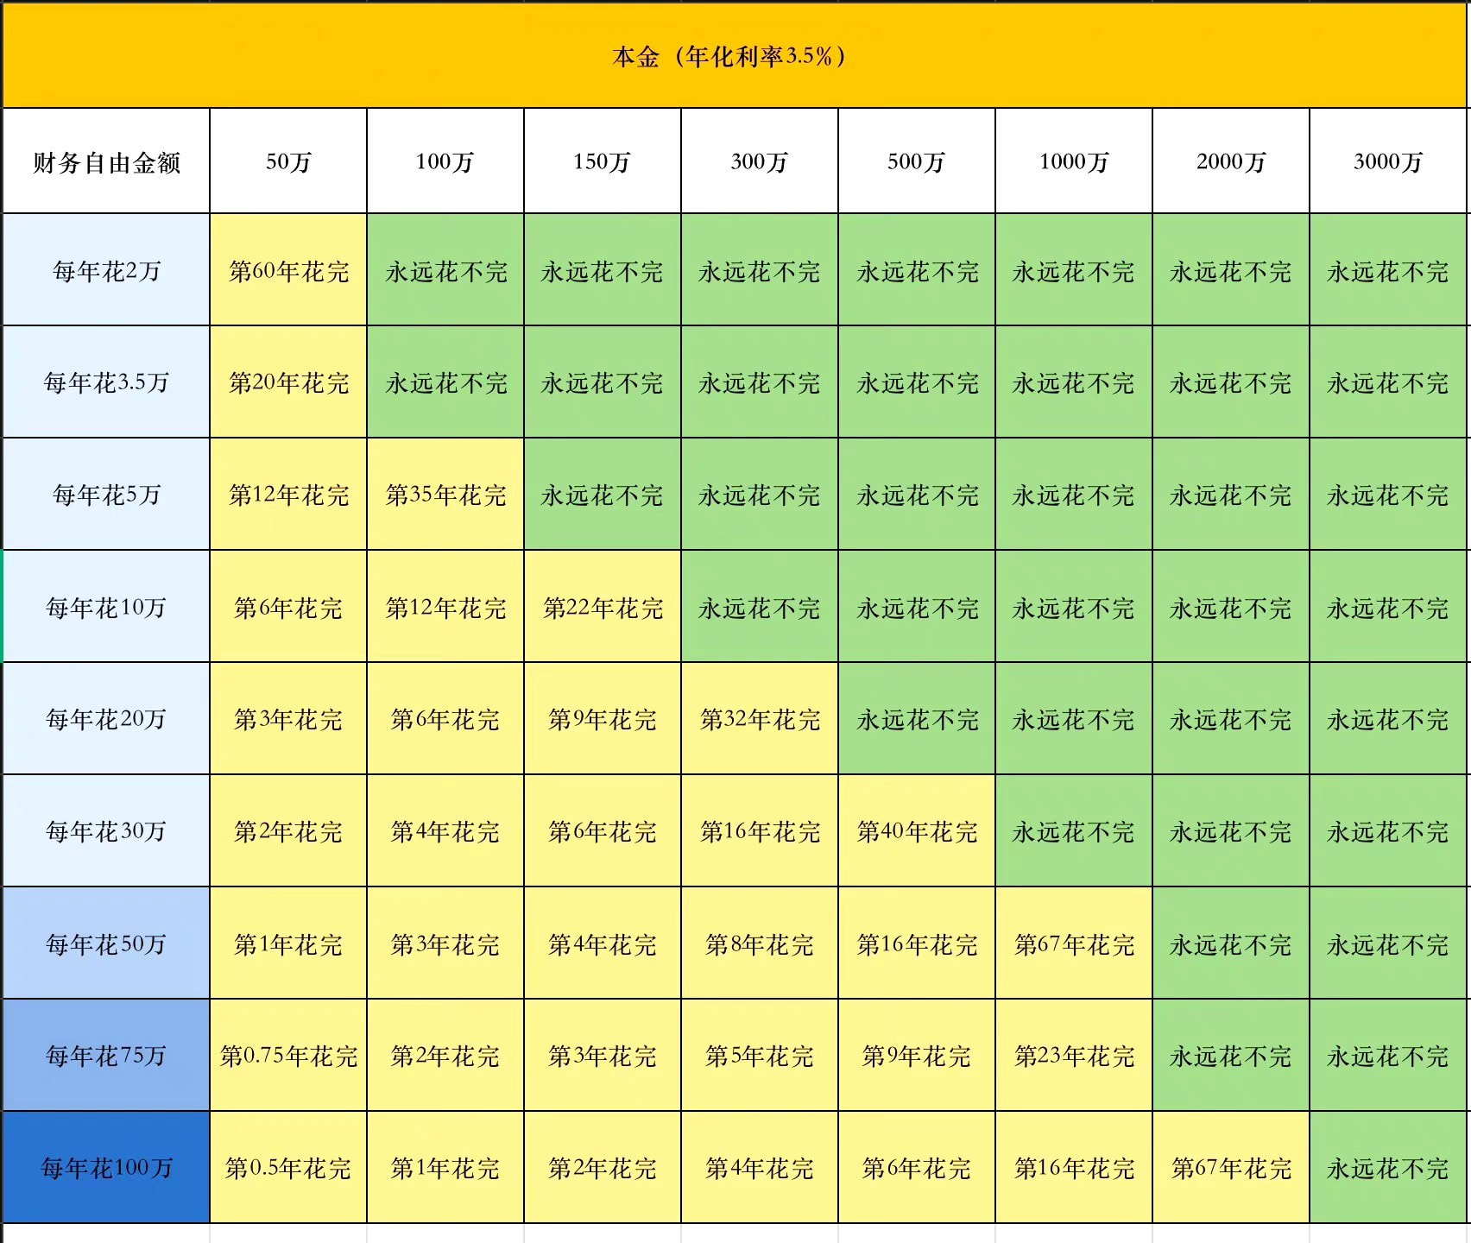The width and height of the screenshot is (1471, 1243).
Task: Click 永远花不完 under 150万 in 每年花5万 row
Action: pos(603,495)
